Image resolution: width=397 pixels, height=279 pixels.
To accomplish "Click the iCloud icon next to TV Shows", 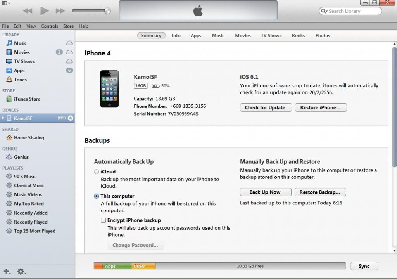I will 69,61.
